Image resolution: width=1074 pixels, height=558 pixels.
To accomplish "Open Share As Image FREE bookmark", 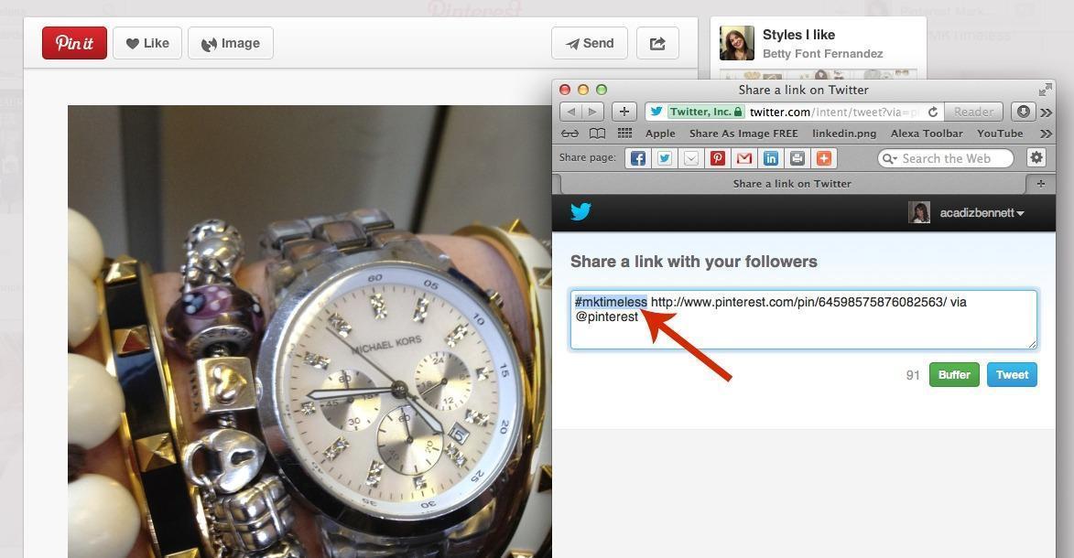I will pos(743,134).
